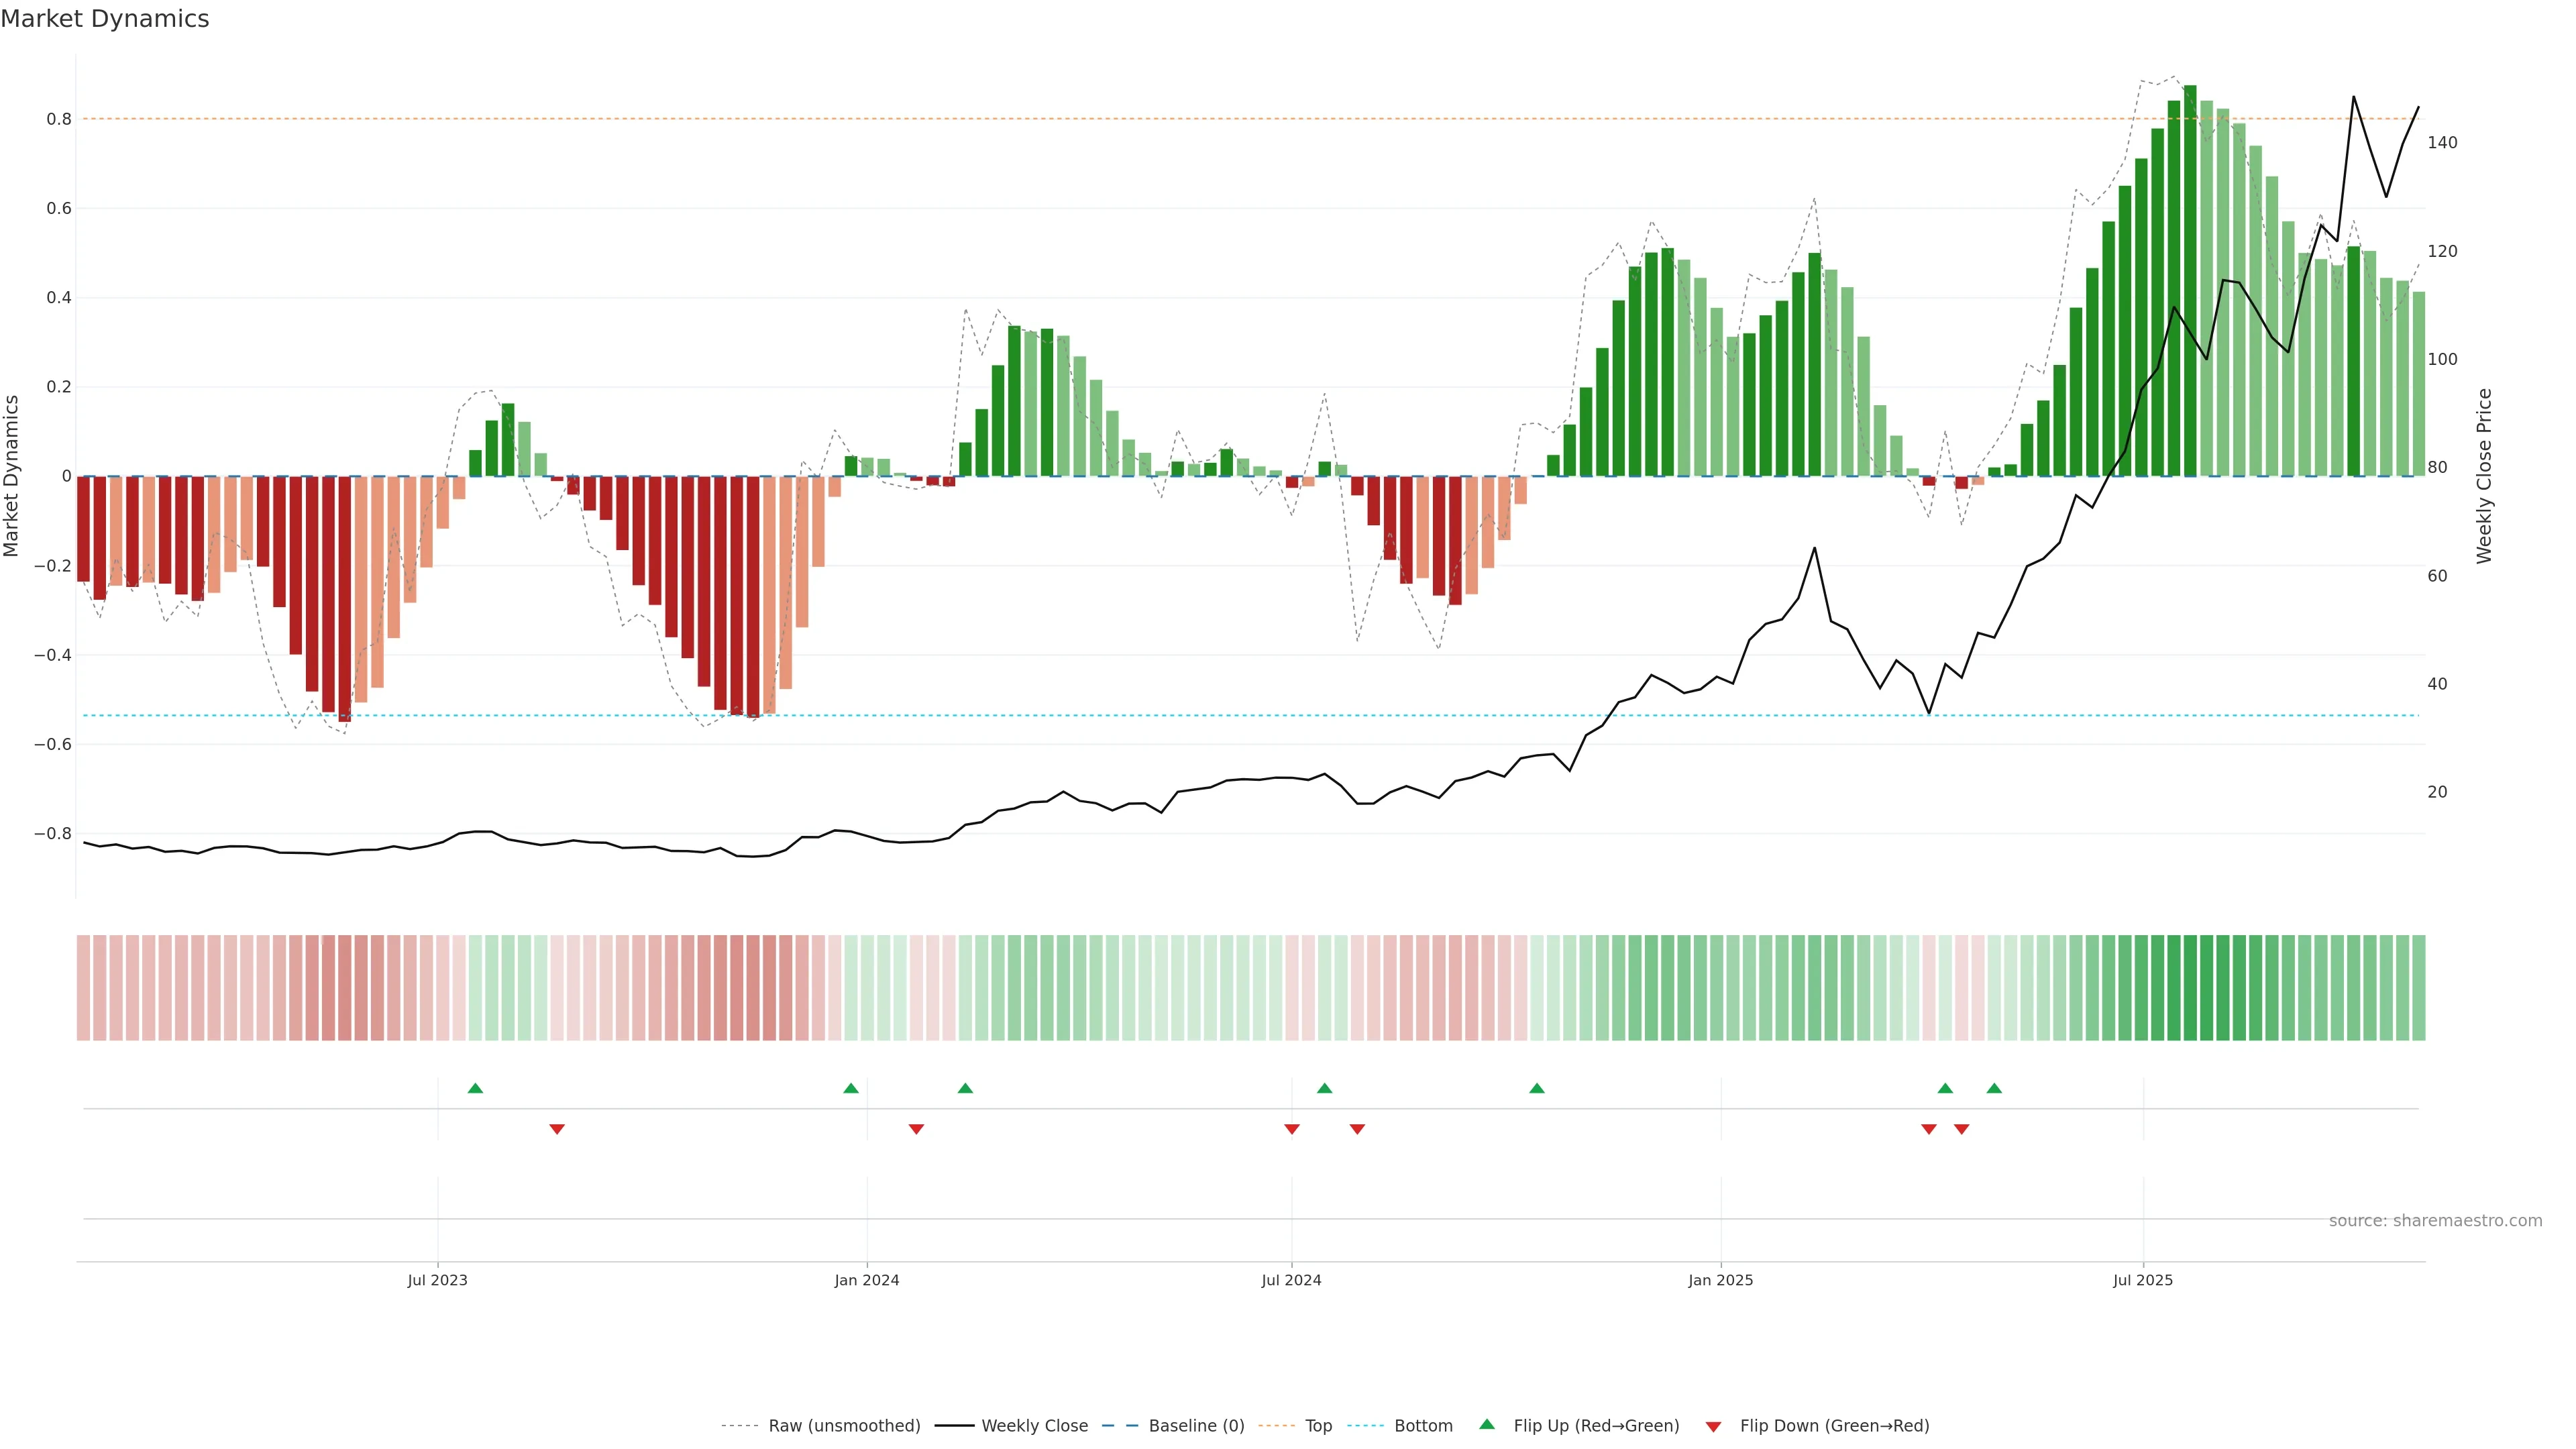Select the Top legend label
2576x1449 pixels.
click(x=1318, y=1426)
